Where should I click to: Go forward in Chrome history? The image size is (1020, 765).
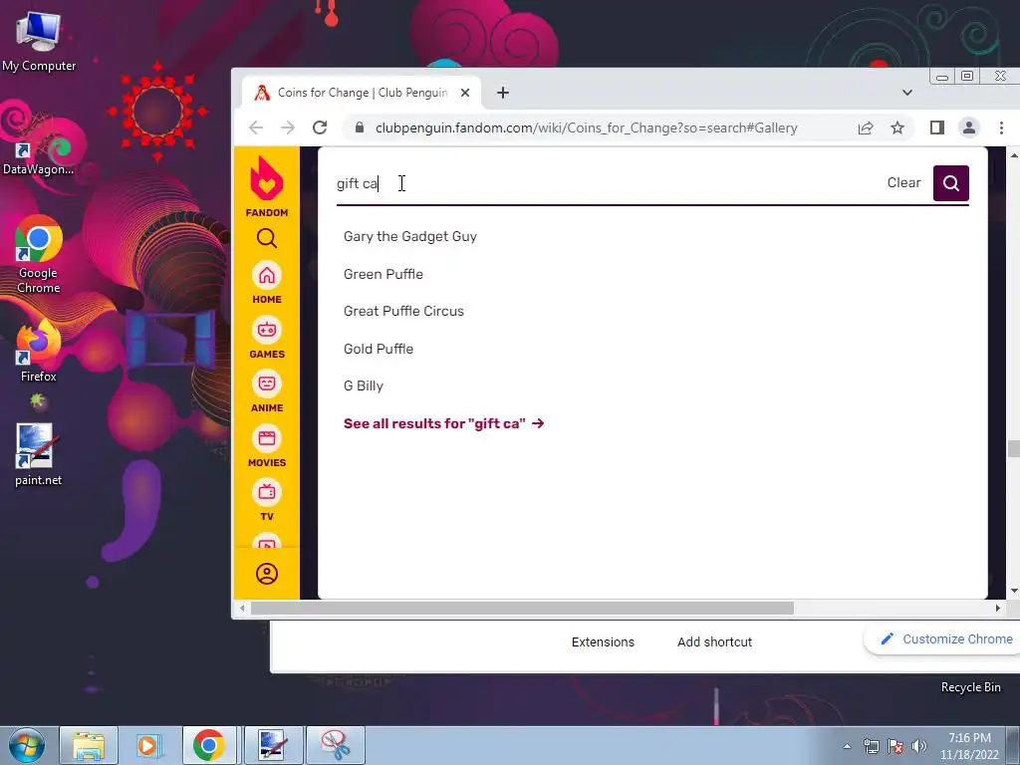[288, 127]
